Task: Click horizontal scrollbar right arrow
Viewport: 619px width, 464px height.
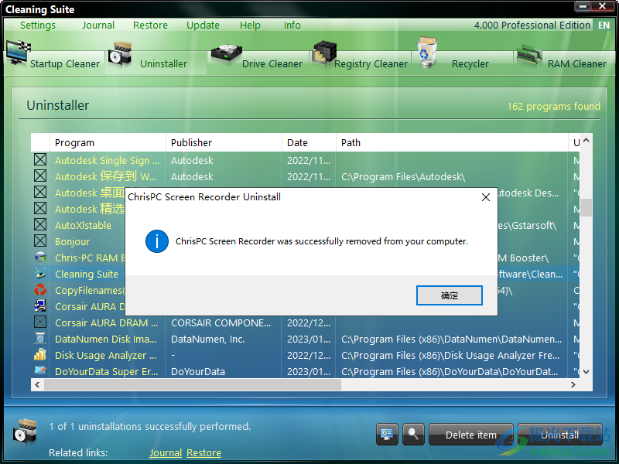Action: pyautogui.click(x=573, y=384)
